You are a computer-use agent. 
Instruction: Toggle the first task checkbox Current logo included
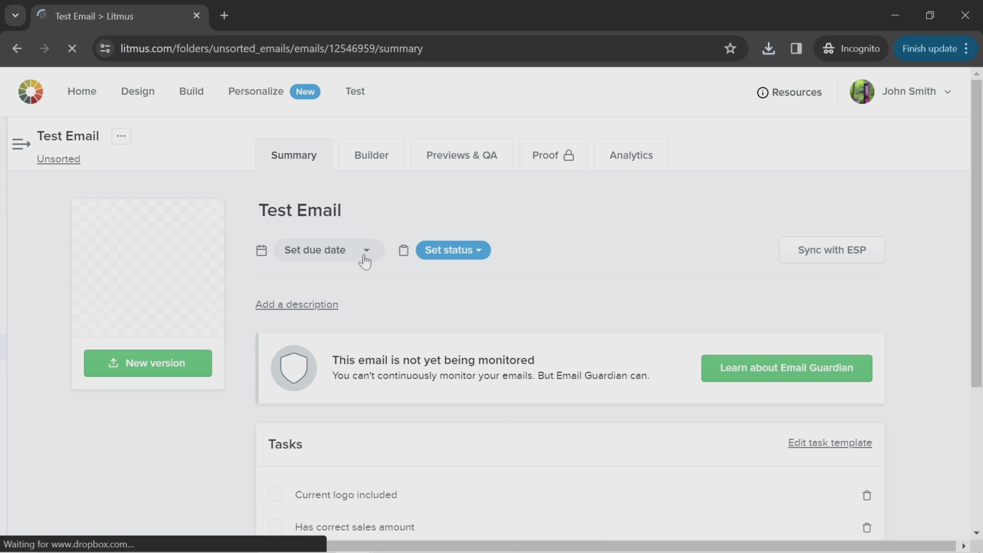(x=275, y=495)
